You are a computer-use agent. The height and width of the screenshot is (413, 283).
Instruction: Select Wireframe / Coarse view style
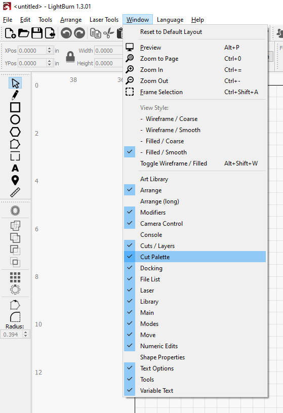tap(195, 119)
